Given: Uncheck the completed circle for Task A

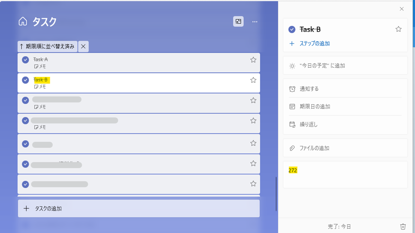Looking at the screenshot, I should 25,60.
